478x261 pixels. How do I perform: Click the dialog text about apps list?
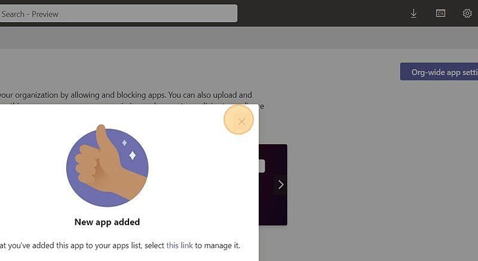(x=120, y=245)
